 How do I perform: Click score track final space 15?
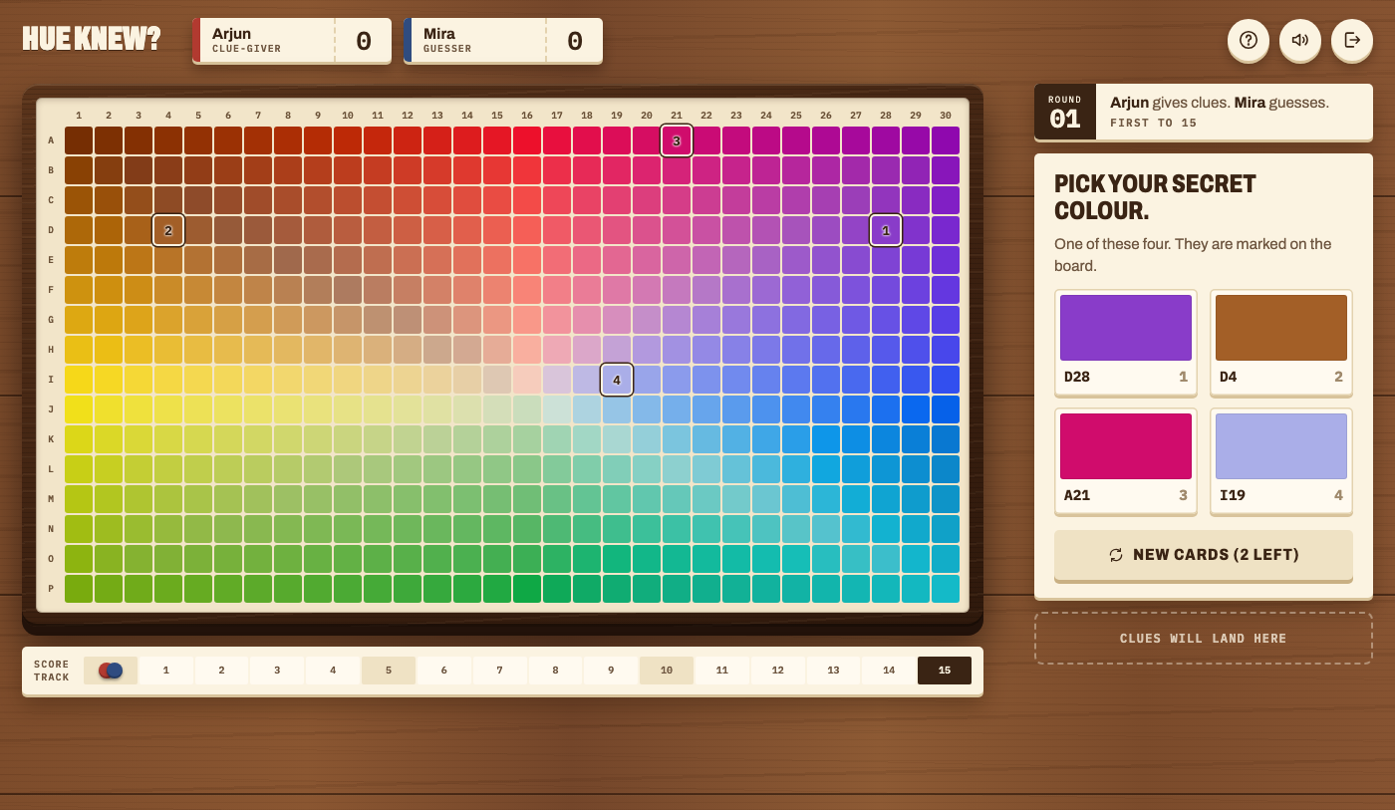coord(945,671)
